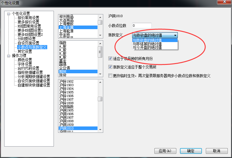Click the 确定 button
Viewport: 232px width, 158px height.
point(190,151)
